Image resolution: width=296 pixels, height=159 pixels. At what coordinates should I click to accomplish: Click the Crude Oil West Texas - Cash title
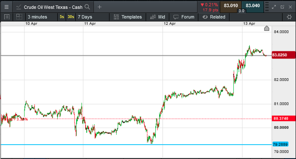pyautogui.click(x=53, y=7)
